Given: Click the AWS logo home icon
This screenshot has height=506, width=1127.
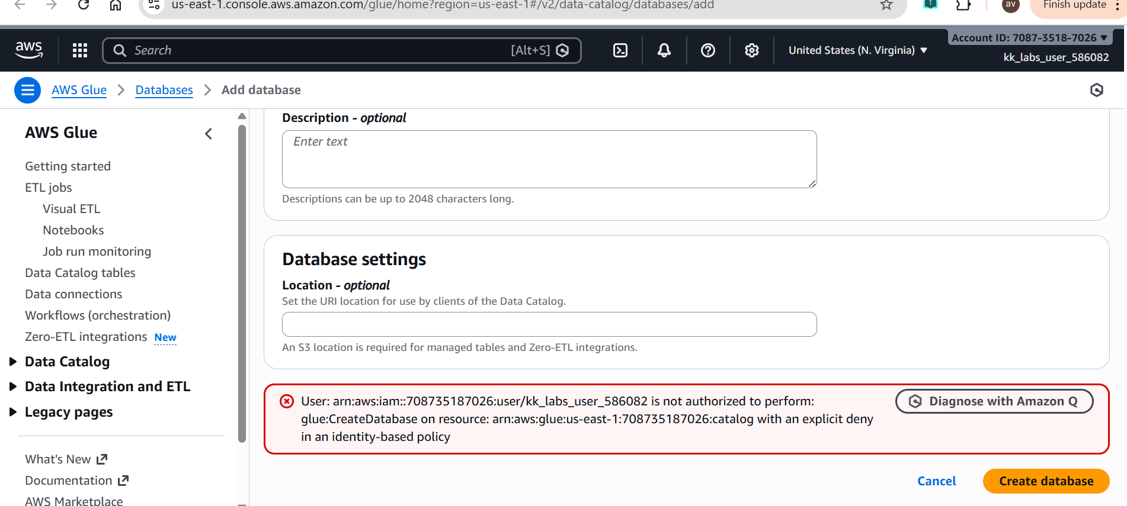Looking at the screenshot, I should click(x=29, y=50).
